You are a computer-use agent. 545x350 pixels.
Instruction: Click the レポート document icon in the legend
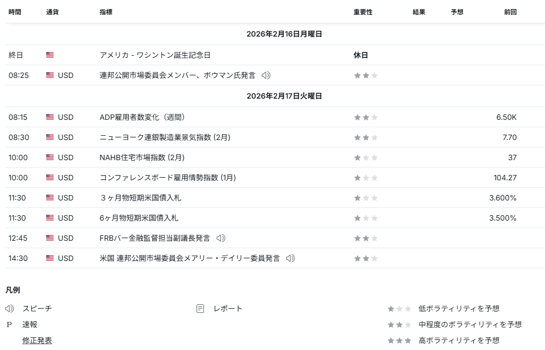[x=200, y=309]
